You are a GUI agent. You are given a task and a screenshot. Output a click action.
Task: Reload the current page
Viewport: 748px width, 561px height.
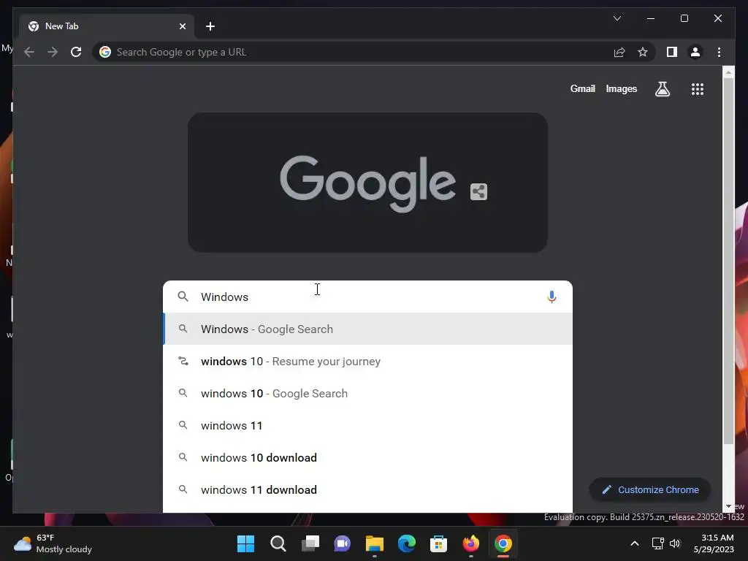click(x=76, y=52)
